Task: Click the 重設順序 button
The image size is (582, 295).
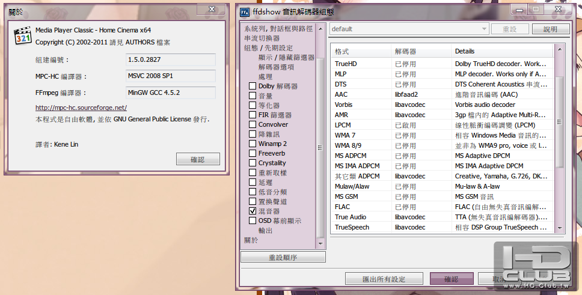Action: click(x=283, y=257)
